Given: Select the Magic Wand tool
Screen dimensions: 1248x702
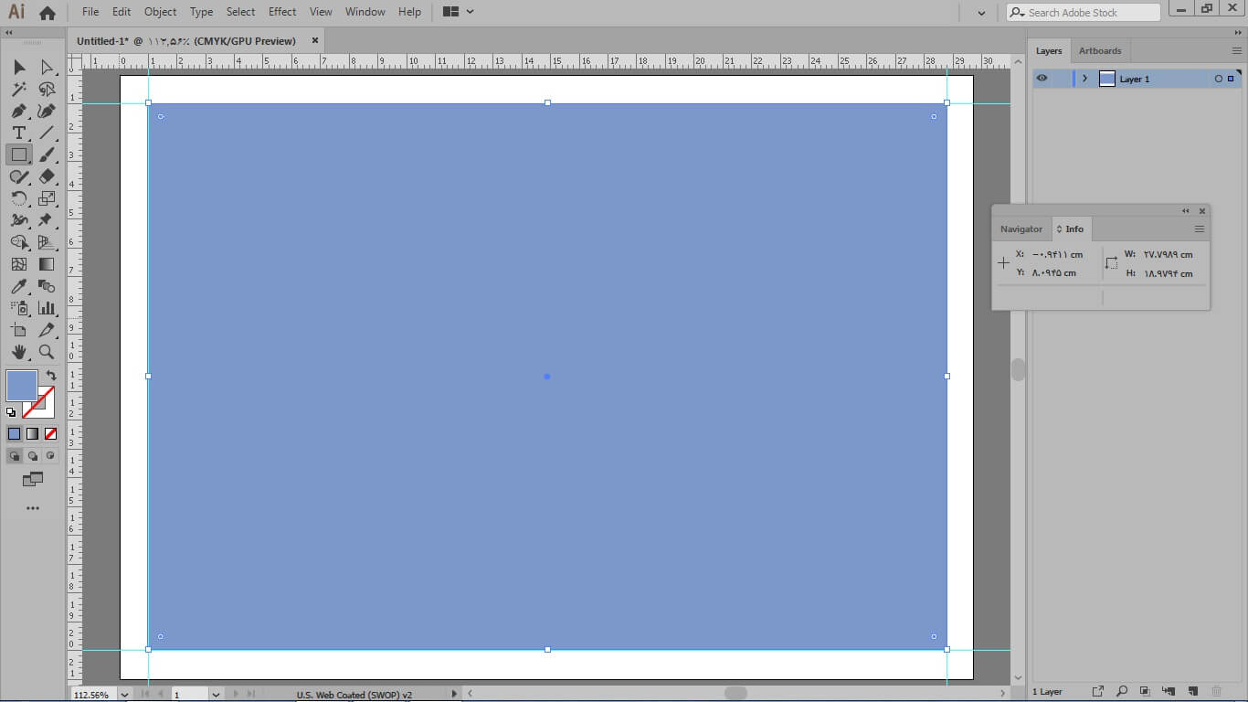Looking at the screenshot, I should [18, 90].
